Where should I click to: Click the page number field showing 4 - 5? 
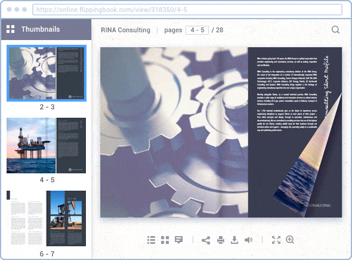coord(197,30)
